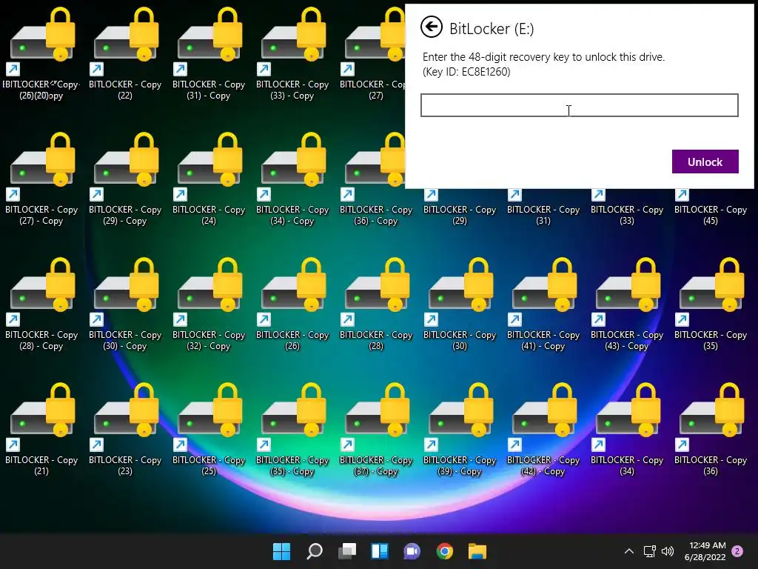
Task: Select the BITLOCKER - Copy (37) - Copy shortcut
Action: pyautogui.click(x=376, y=429)
